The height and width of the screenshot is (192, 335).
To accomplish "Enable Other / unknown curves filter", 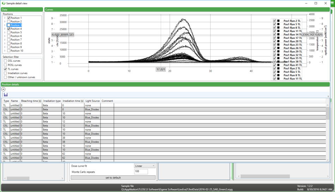I will pos(5,77).
